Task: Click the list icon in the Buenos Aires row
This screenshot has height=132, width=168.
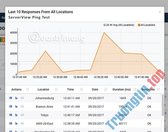Action: (11, 106)
